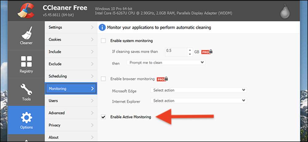Screen dimensions: 308x142
Task: Open the Registry section icon
Action: [x=26, y=62]
